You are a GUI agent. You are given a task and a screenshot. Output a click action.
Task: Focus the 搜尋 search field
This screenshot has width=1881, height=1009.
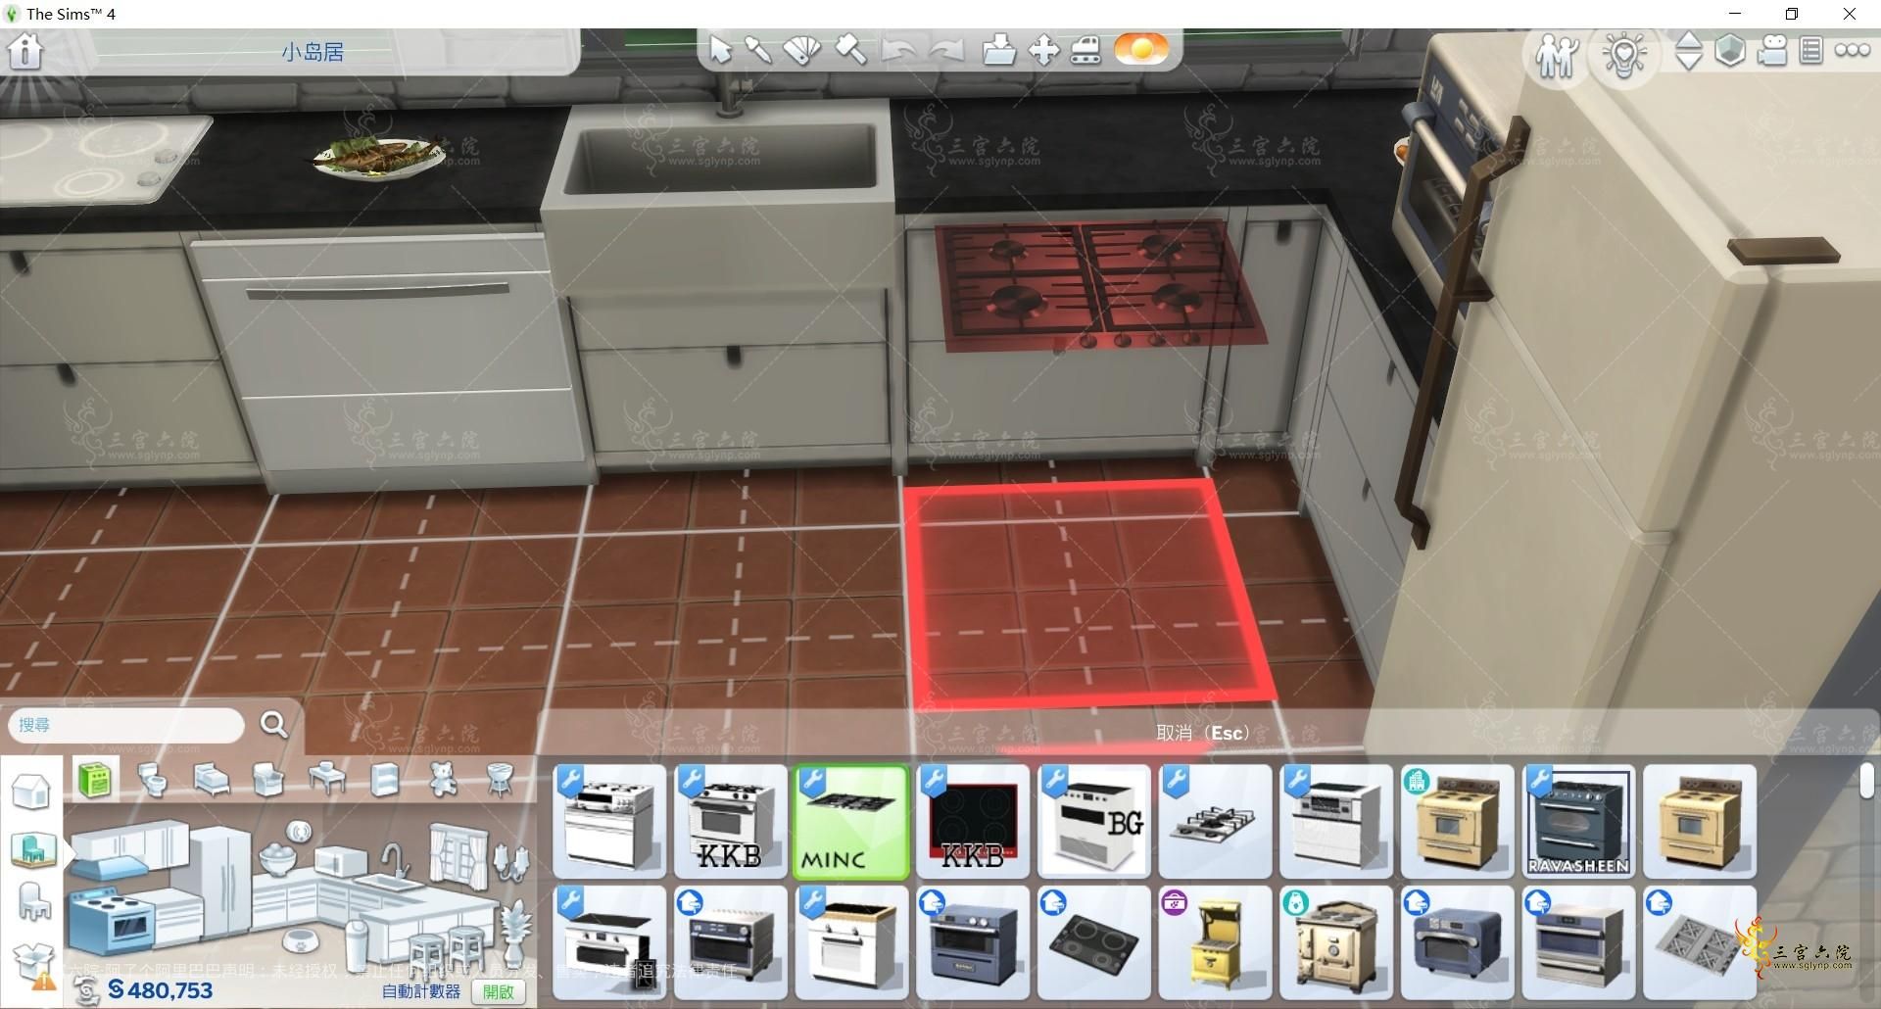125,725
